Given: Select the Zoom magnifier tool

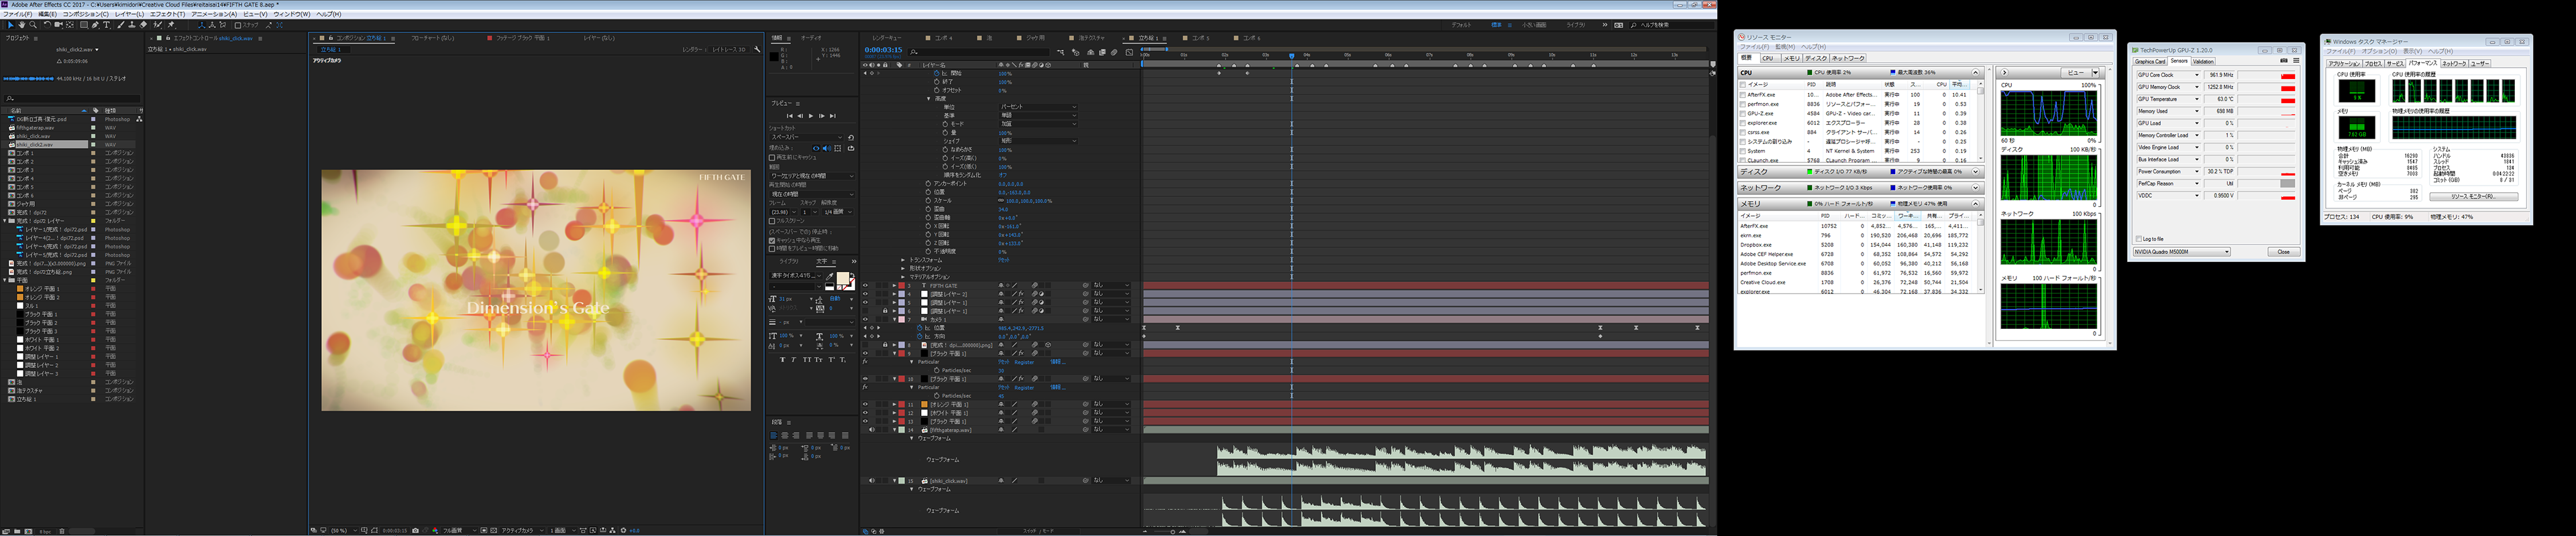Looking at the screenshot, I should [x=33, y=25].
